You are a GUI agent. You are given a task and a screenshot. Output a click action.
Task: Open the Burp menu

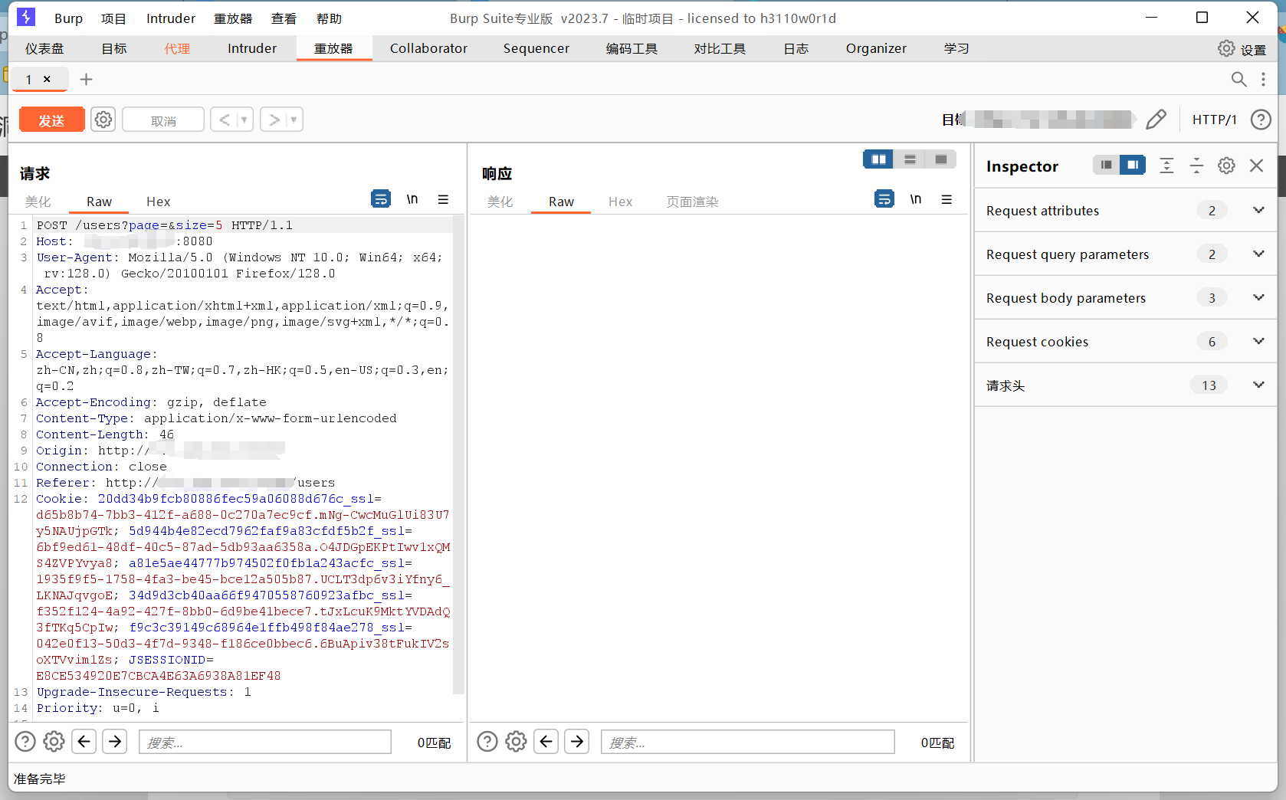(x=68, y=18)
